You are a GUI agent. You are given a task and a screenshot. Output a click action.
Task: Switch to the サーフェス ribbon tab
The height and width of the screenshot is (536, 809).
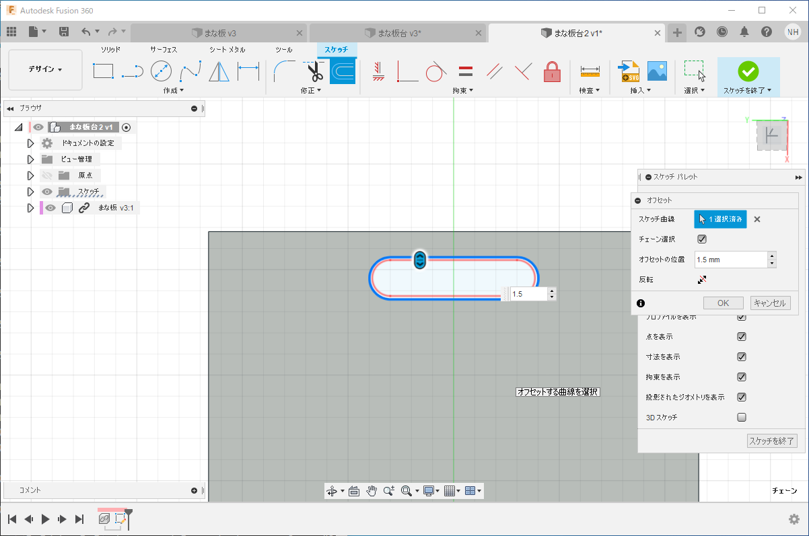(164, 50)
